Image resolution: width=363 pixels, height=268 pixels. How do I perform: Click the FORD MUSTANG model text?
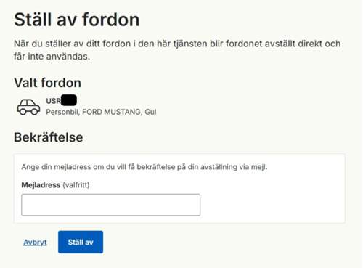pos(112,112)
